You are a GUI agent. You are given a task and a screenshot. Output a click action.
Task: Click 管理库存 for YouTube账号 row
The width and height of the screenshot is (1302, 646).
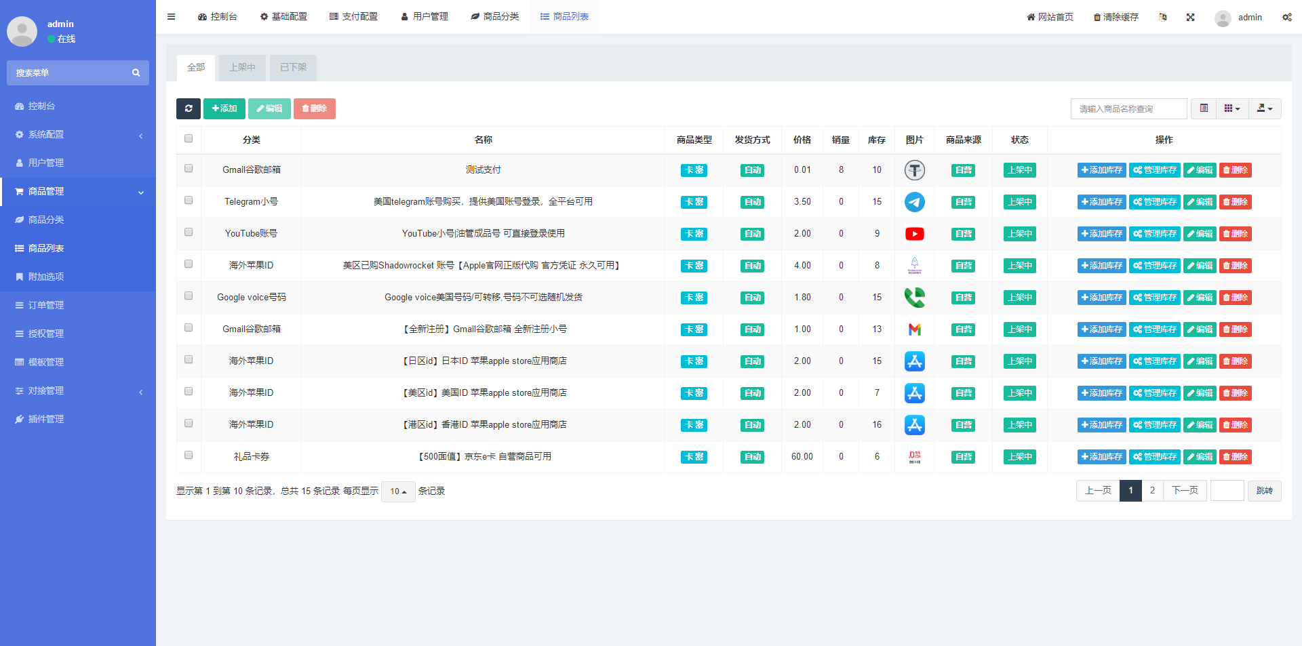pyautogui.click(x=1155, y=234)
